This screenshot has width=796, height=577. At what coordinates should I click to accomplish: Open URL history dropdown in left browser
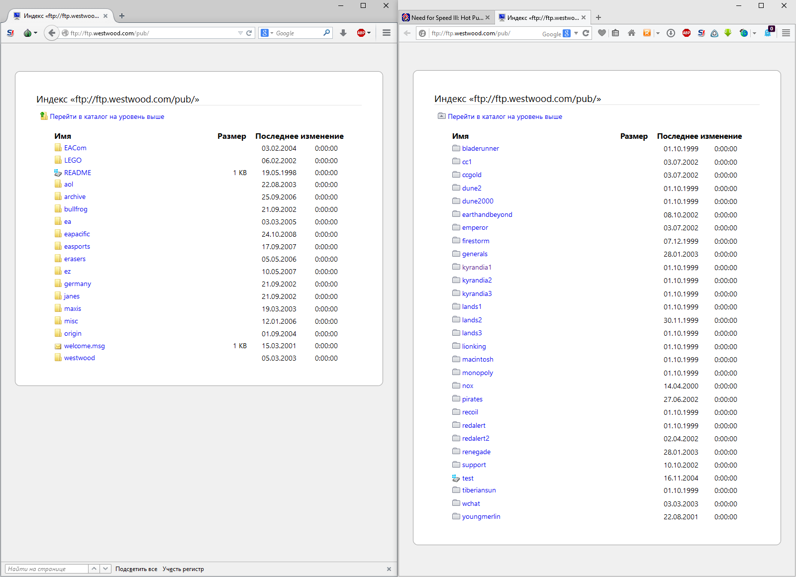tap(240, 33)
